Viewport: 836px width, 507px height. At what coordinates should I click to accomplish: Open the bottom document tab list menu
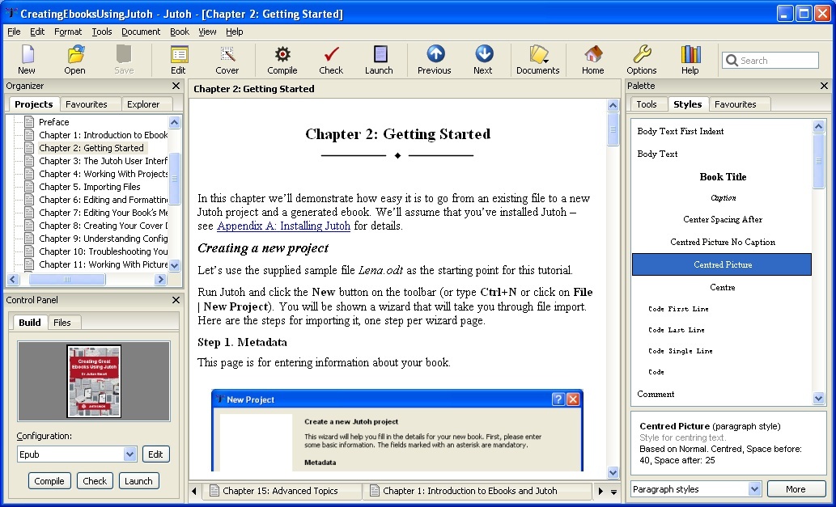tap(613, 492)
